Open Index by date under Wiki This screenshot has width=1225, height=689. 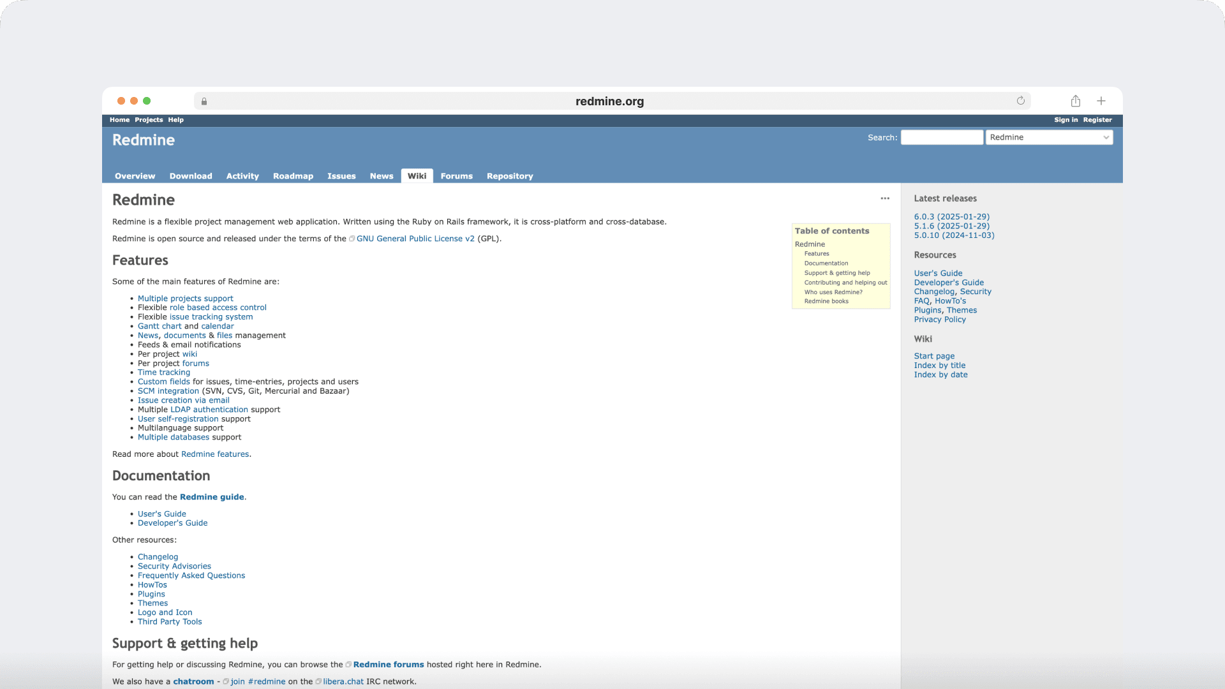pos(941,374)
